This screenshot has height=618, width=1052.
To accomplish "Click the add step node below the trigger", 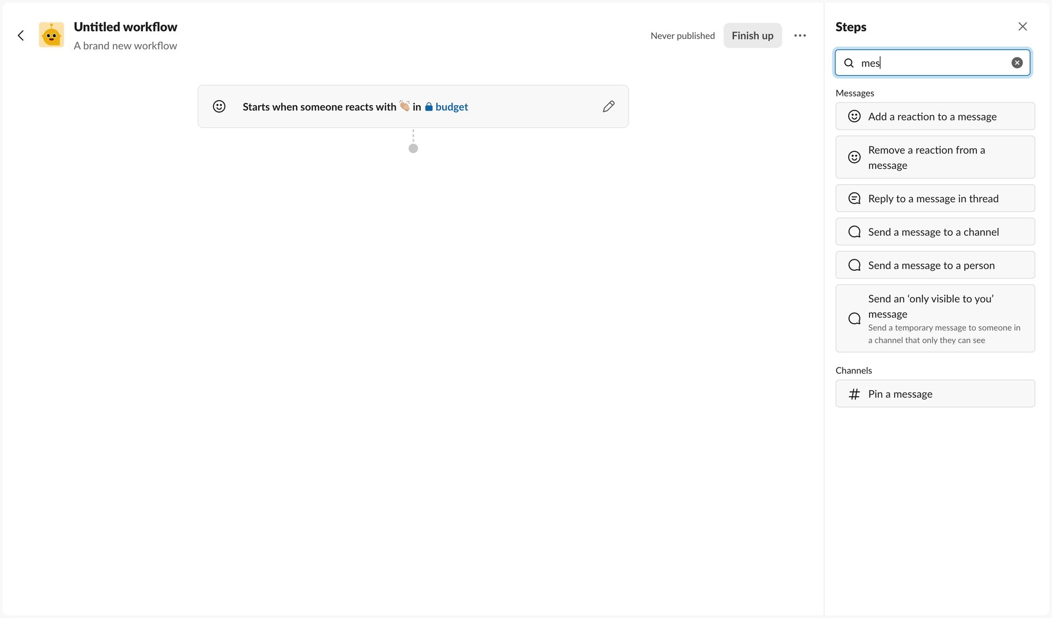I will click(x=413, y=148).
